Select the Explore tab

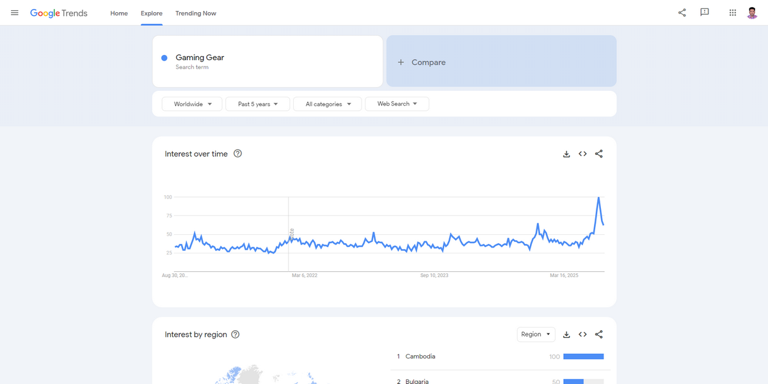[x=152, y=13]
